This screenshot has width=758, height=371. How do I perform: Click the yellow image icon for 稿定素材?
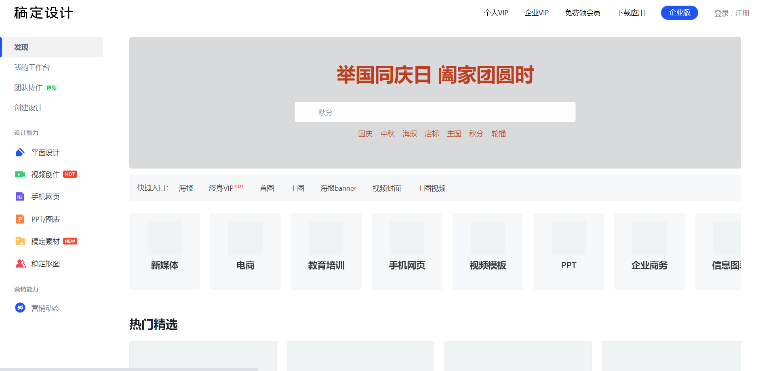[x=20, y=241]
